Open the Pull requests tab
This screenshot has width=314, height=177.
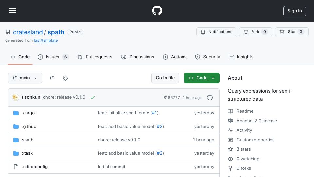pos(95,57)
